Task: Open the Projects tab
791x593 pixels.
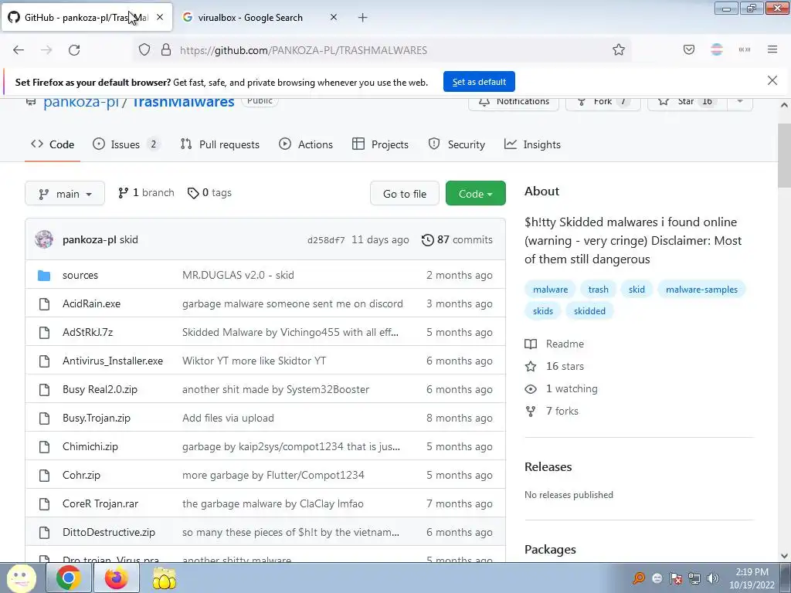Action: tap(380, 144)
